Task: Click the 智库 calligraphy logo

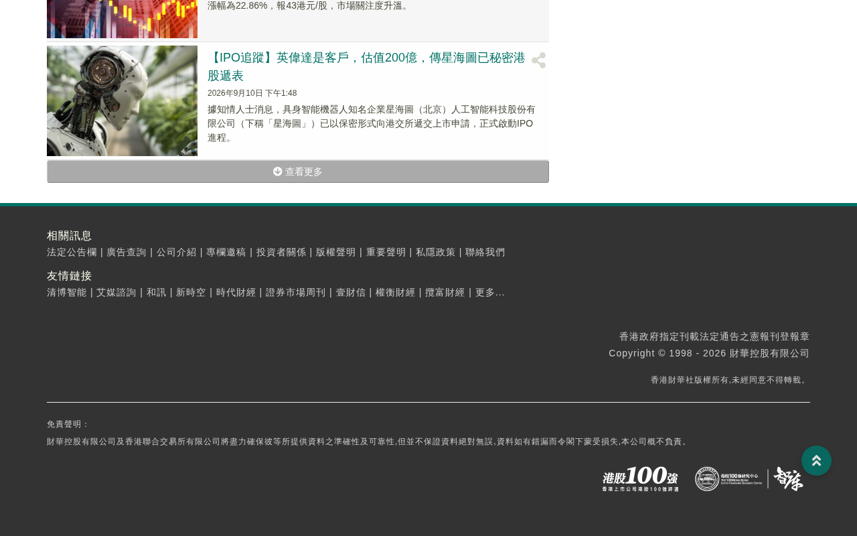Action: click(789, 479)
